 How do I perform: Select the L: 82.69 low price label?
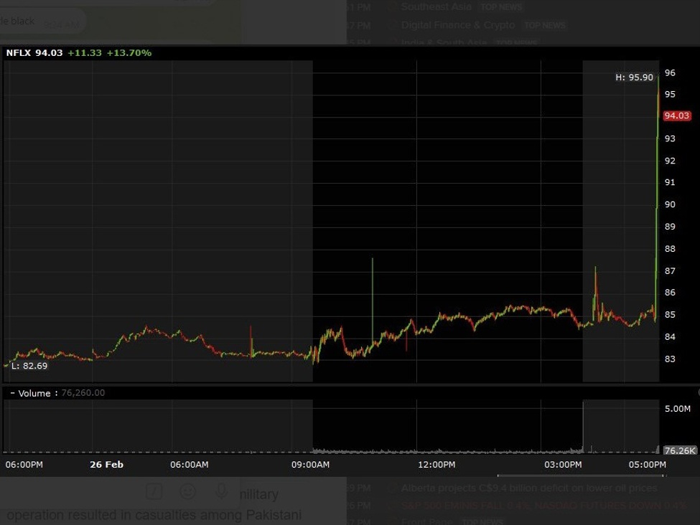click(29, 366)
